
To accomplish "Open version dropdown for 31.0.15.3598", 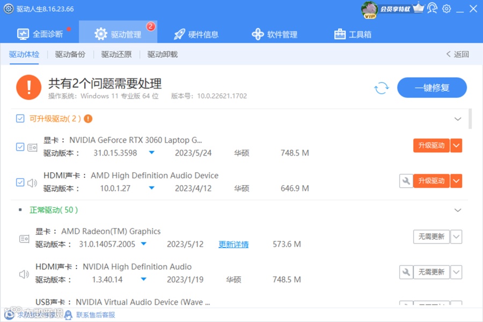I will (151, 152).
